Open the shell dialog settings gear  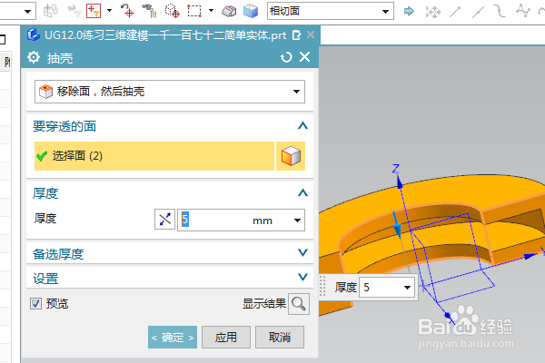pyautogui.click(x=34, y=57)
